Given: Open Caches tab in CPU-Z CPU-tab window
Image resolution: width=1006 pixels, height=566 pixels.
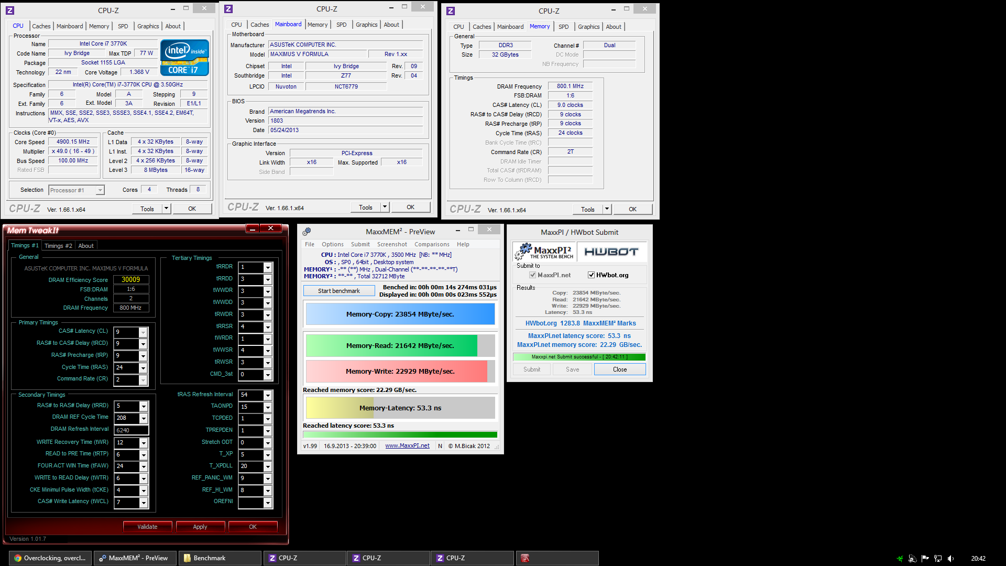Looking at the screenshot, I should click(41, 26).
